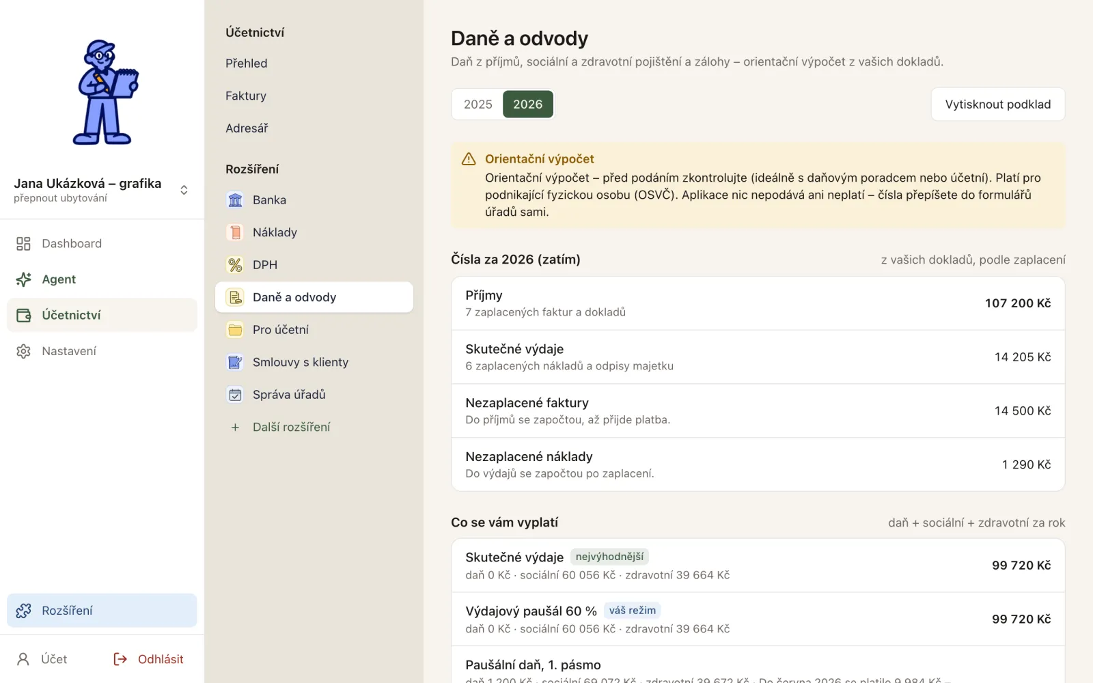The image size is (1093, 683).
Task: Select the 2026 year toggle
Action: 528,104
